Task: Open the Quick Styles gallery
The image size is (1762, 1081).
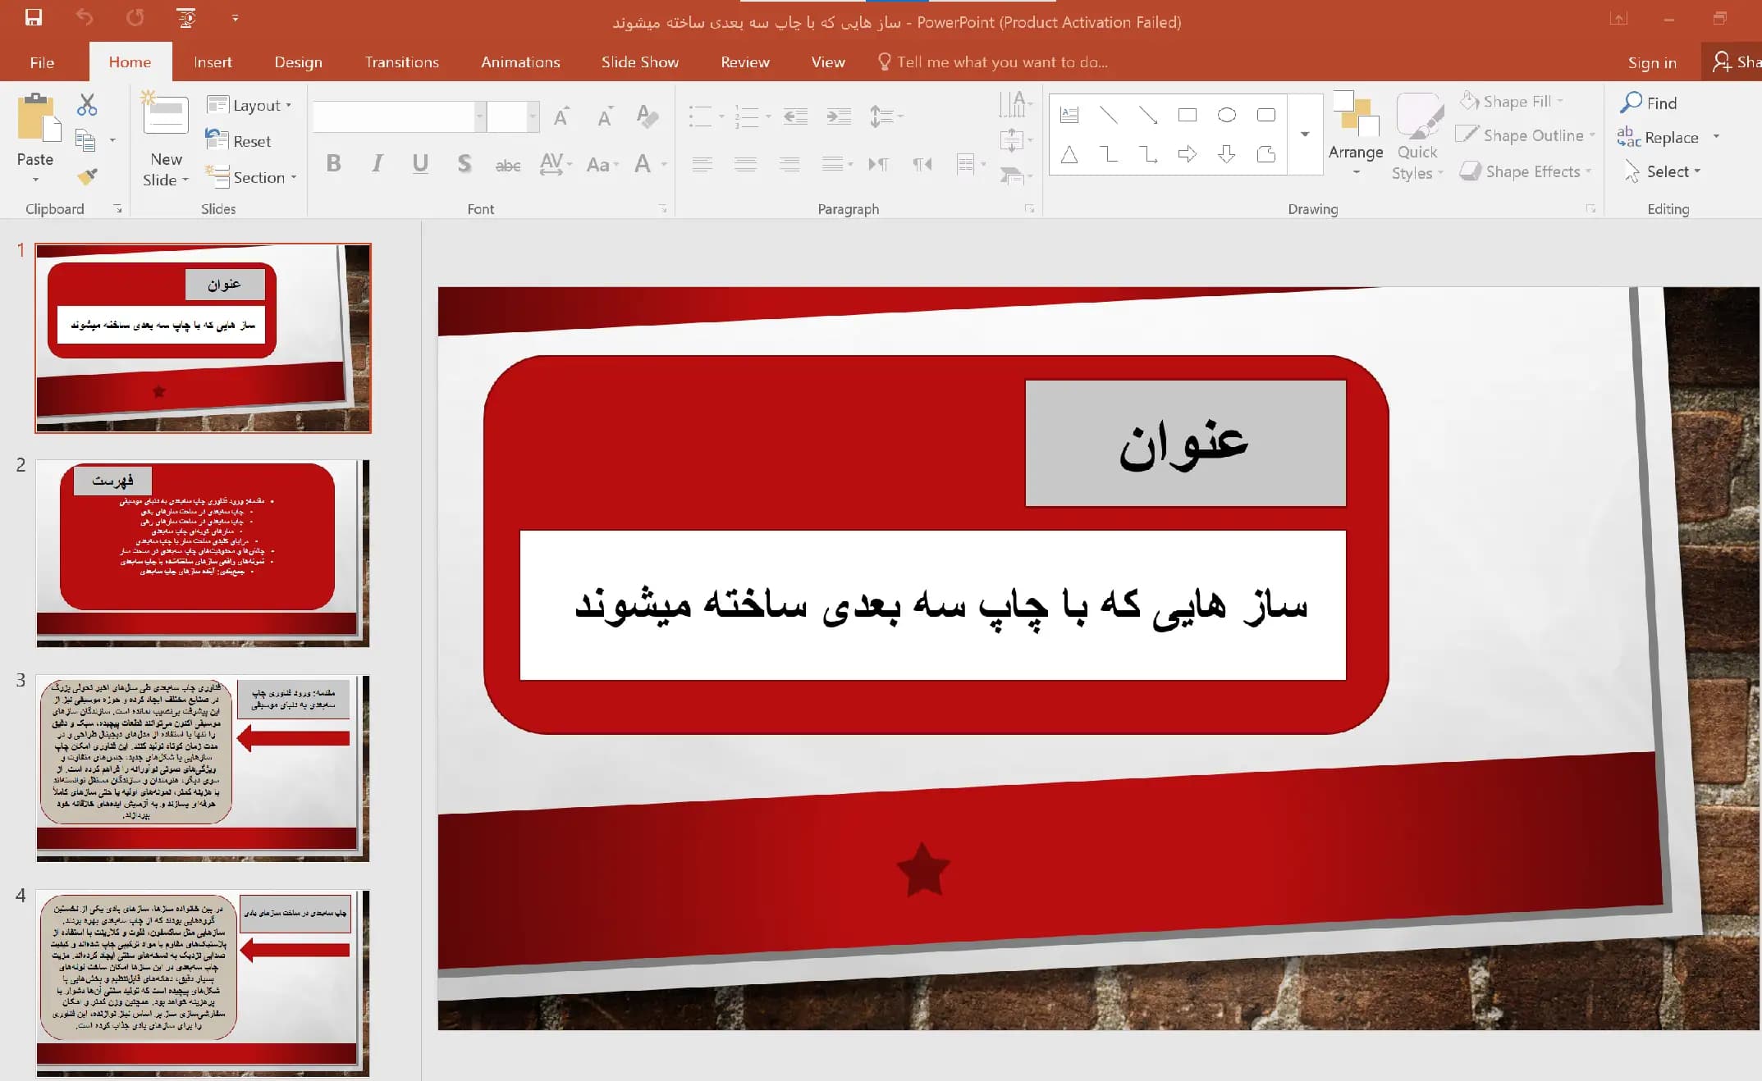Action: tap(1417, 136)
